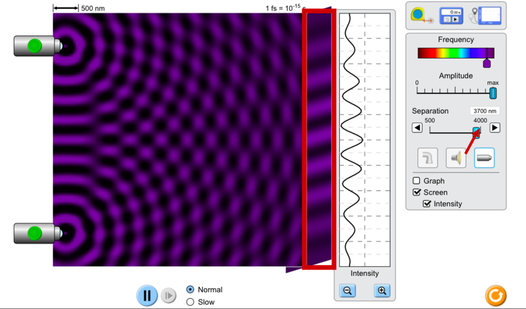Select Normal speed

pyautogui.click(x=190, y=289)
